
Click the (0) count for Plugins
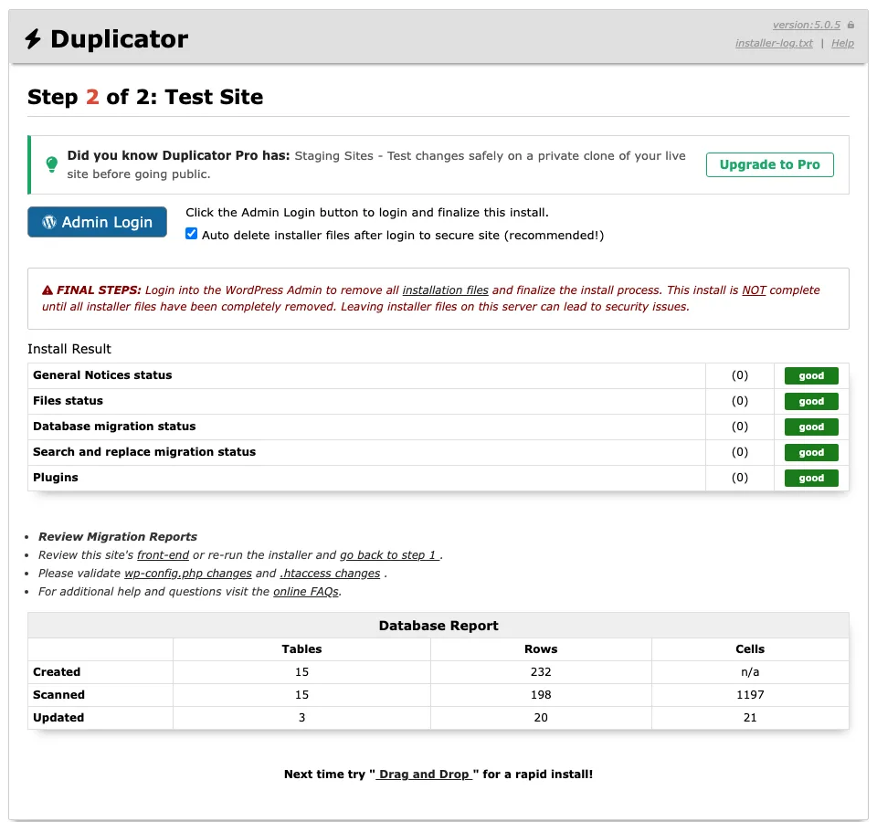pos(739,478)
